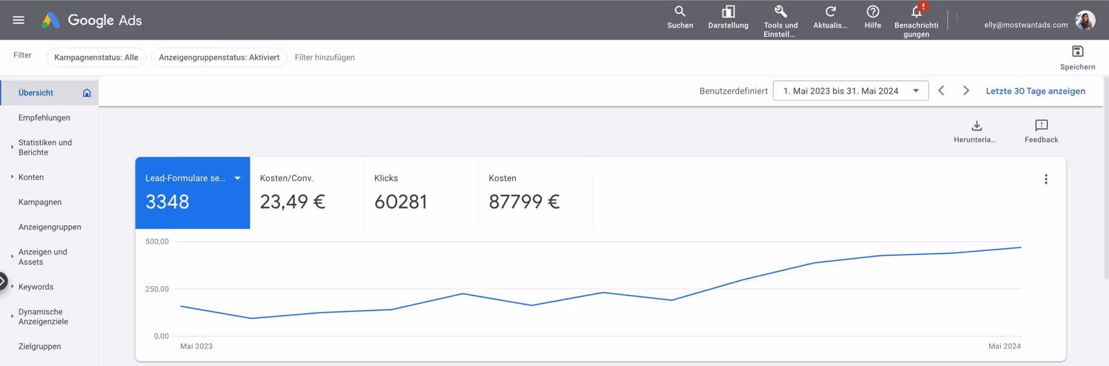Save view with Speichern icon

click(x=1078, y=58)
